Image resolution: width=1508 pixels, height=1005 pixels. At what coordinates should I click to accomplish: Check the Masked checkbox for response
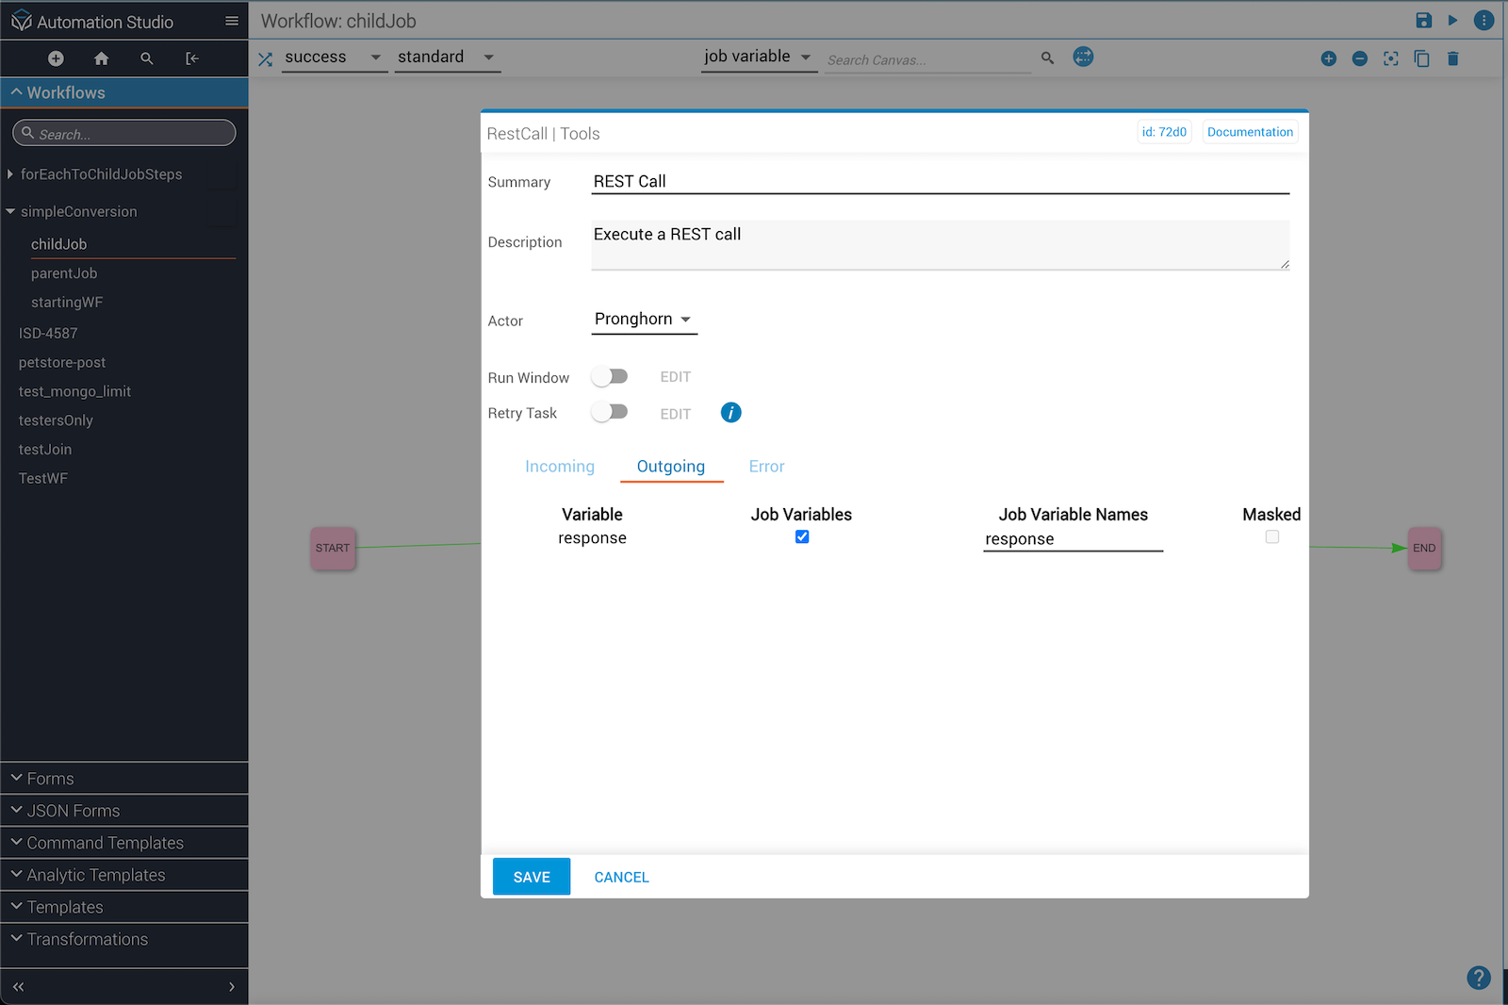pos(1271,537)
